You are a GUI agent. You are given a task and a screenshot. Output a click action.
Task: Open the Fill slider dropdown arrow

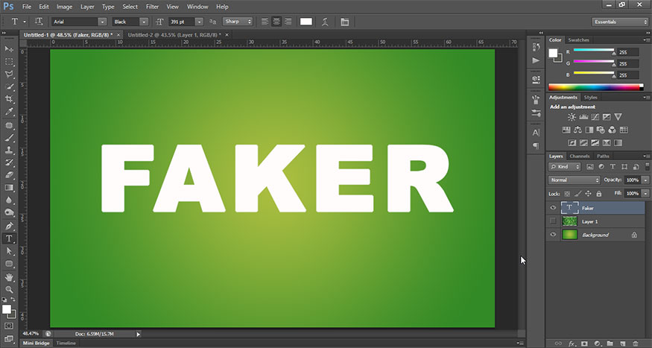[645, 194]
